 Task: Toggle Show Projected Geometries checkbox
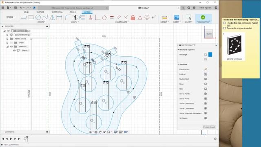(x=206, y=114)
